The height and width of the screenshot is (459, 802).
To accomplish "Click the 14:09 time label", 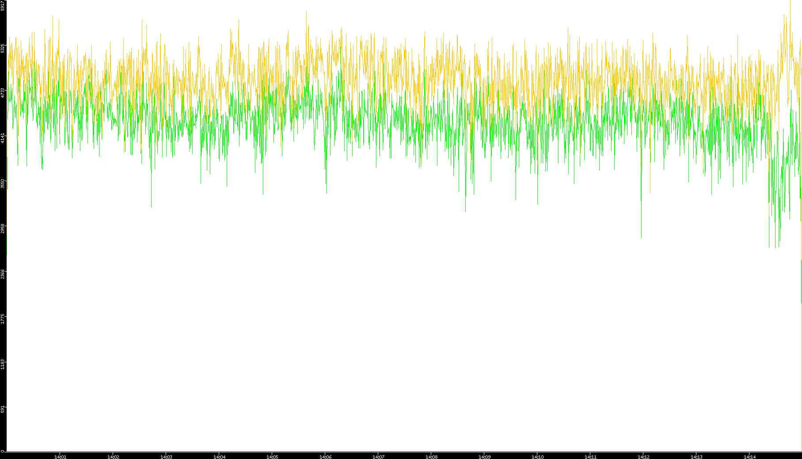I will [484, 457].
